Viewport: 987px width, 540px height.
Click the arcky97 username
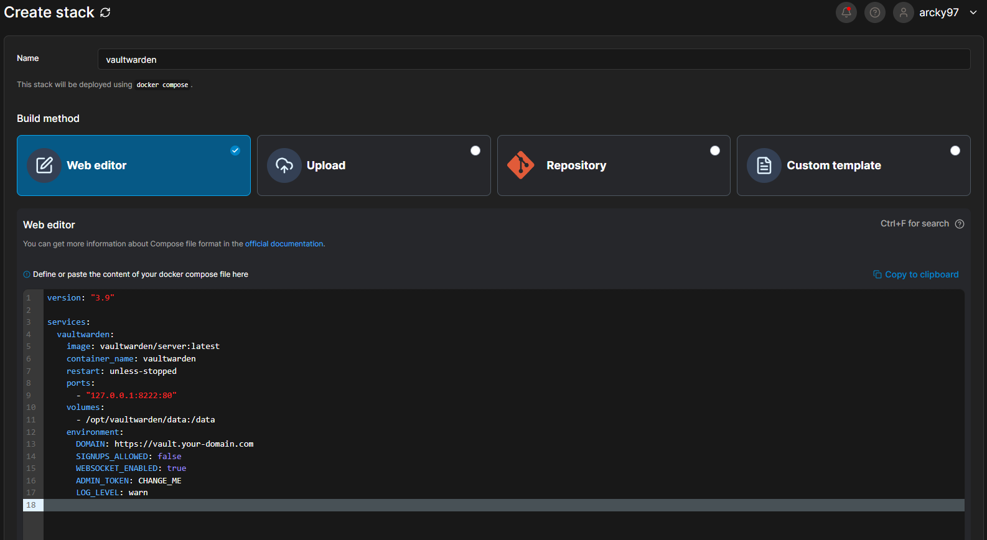pos(939,12)
